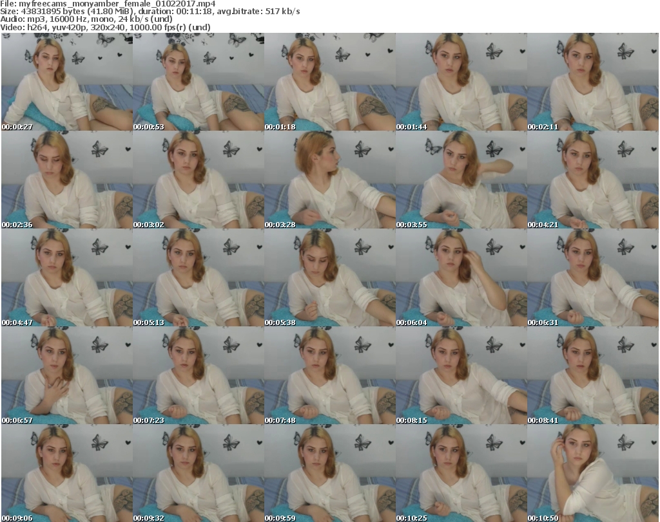The image size is (660, 522).
Task: Pick the frame at 00:08:41
Action: pos(593,375)
